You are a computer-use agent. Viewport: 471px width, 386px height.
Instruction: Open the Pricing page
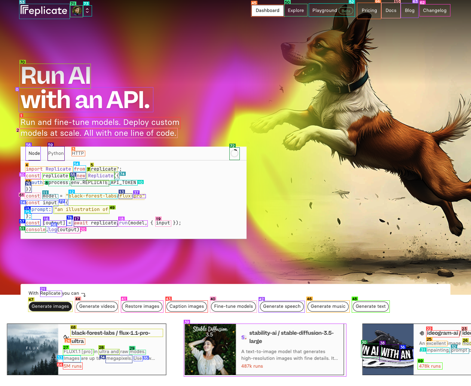coord(369,10)
